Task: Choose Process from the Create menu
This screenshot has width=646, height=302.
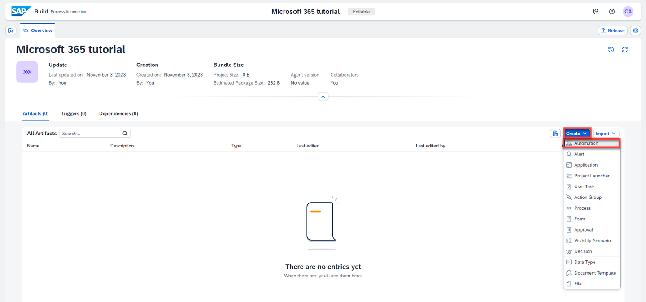Action: [592, 208]
